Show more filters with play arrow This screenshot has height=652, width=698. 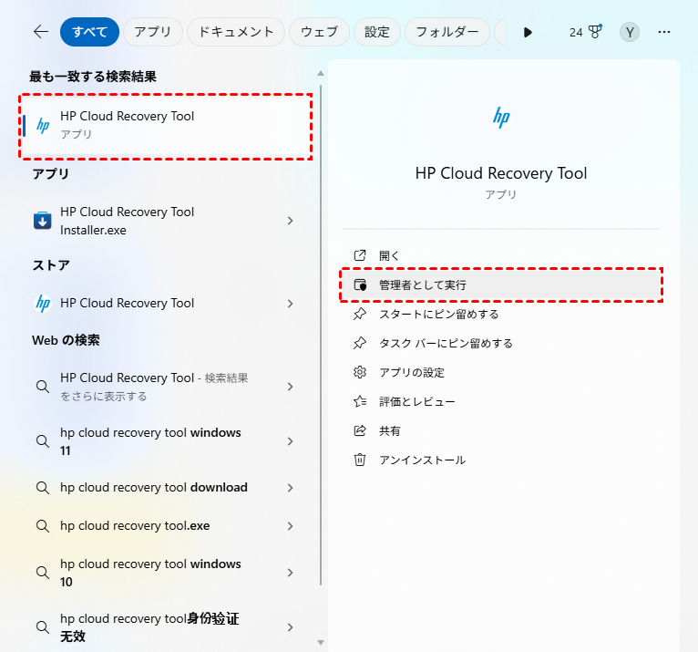(x=528, y=32)
